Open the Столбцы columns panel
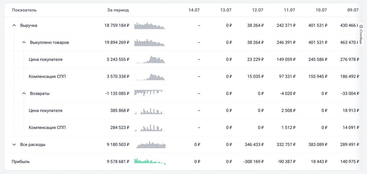Screen dimensions: 367x174 click(361, 35)
